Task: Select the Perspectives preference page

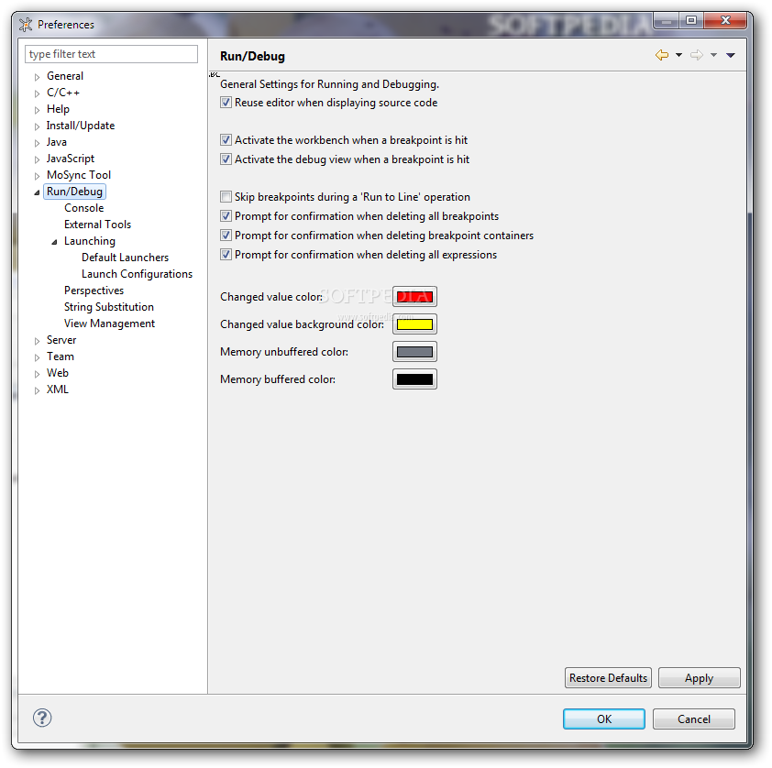Action: click(x=94, y=291)
